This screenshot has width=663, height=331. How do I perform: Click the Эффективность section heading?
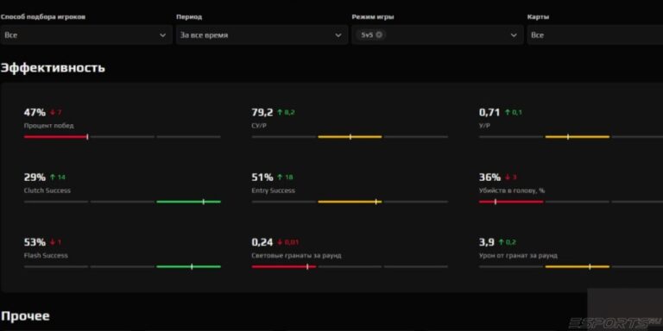coord(53,67)
